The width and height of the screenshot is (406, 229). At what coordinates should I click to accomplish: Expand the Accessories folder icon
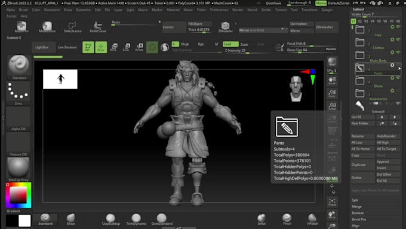point(359,93)
